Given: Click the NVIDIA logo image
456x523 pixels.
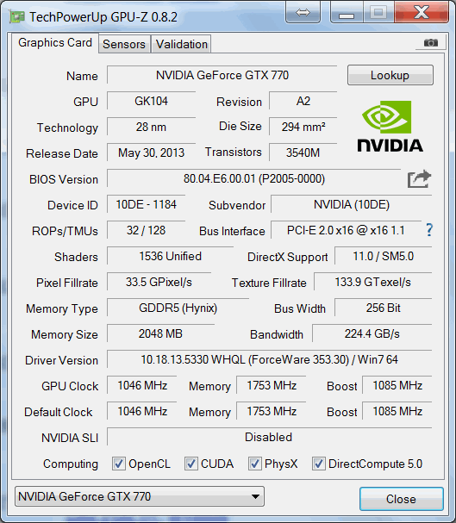Looking at the screenshot, I should click(x=390, y=127).
